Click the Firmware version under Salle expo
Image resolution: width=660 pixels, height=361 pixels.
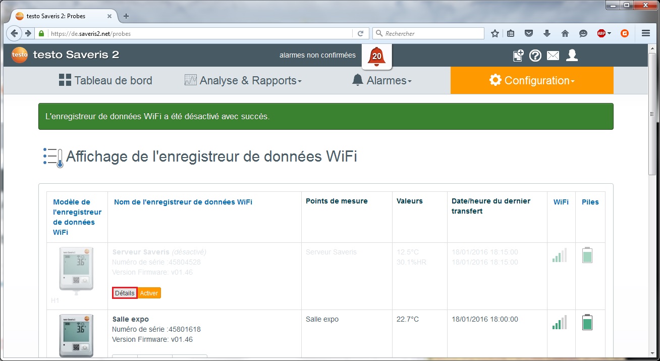[152, 339]
